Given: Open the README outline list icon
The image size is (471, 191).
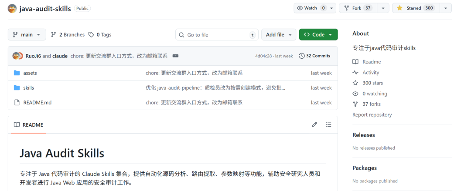Looking at the screenshot, I should 329,124.
